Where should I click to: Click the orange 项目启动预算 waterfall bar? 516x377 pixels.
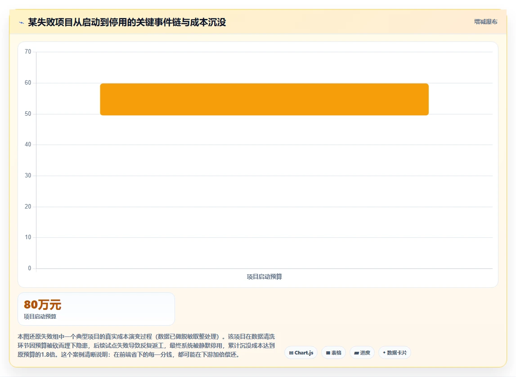coord(264,99)
